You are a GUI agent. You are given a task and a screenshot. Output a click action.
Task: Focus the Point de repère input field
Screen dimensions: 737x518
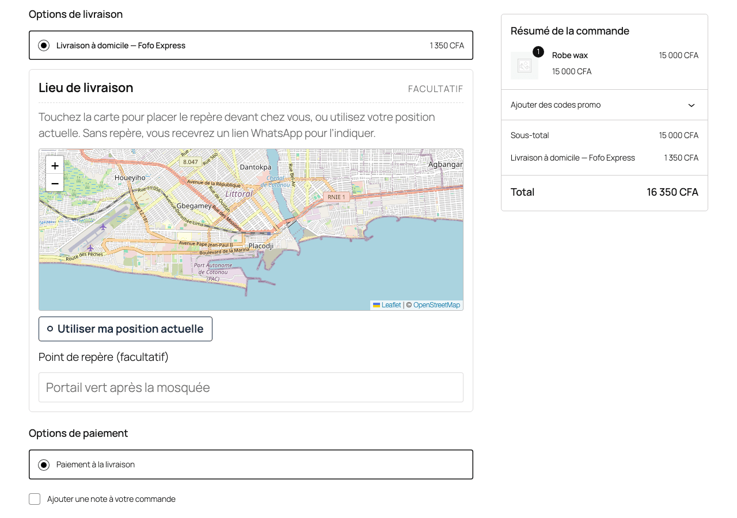tap(251, 387)
